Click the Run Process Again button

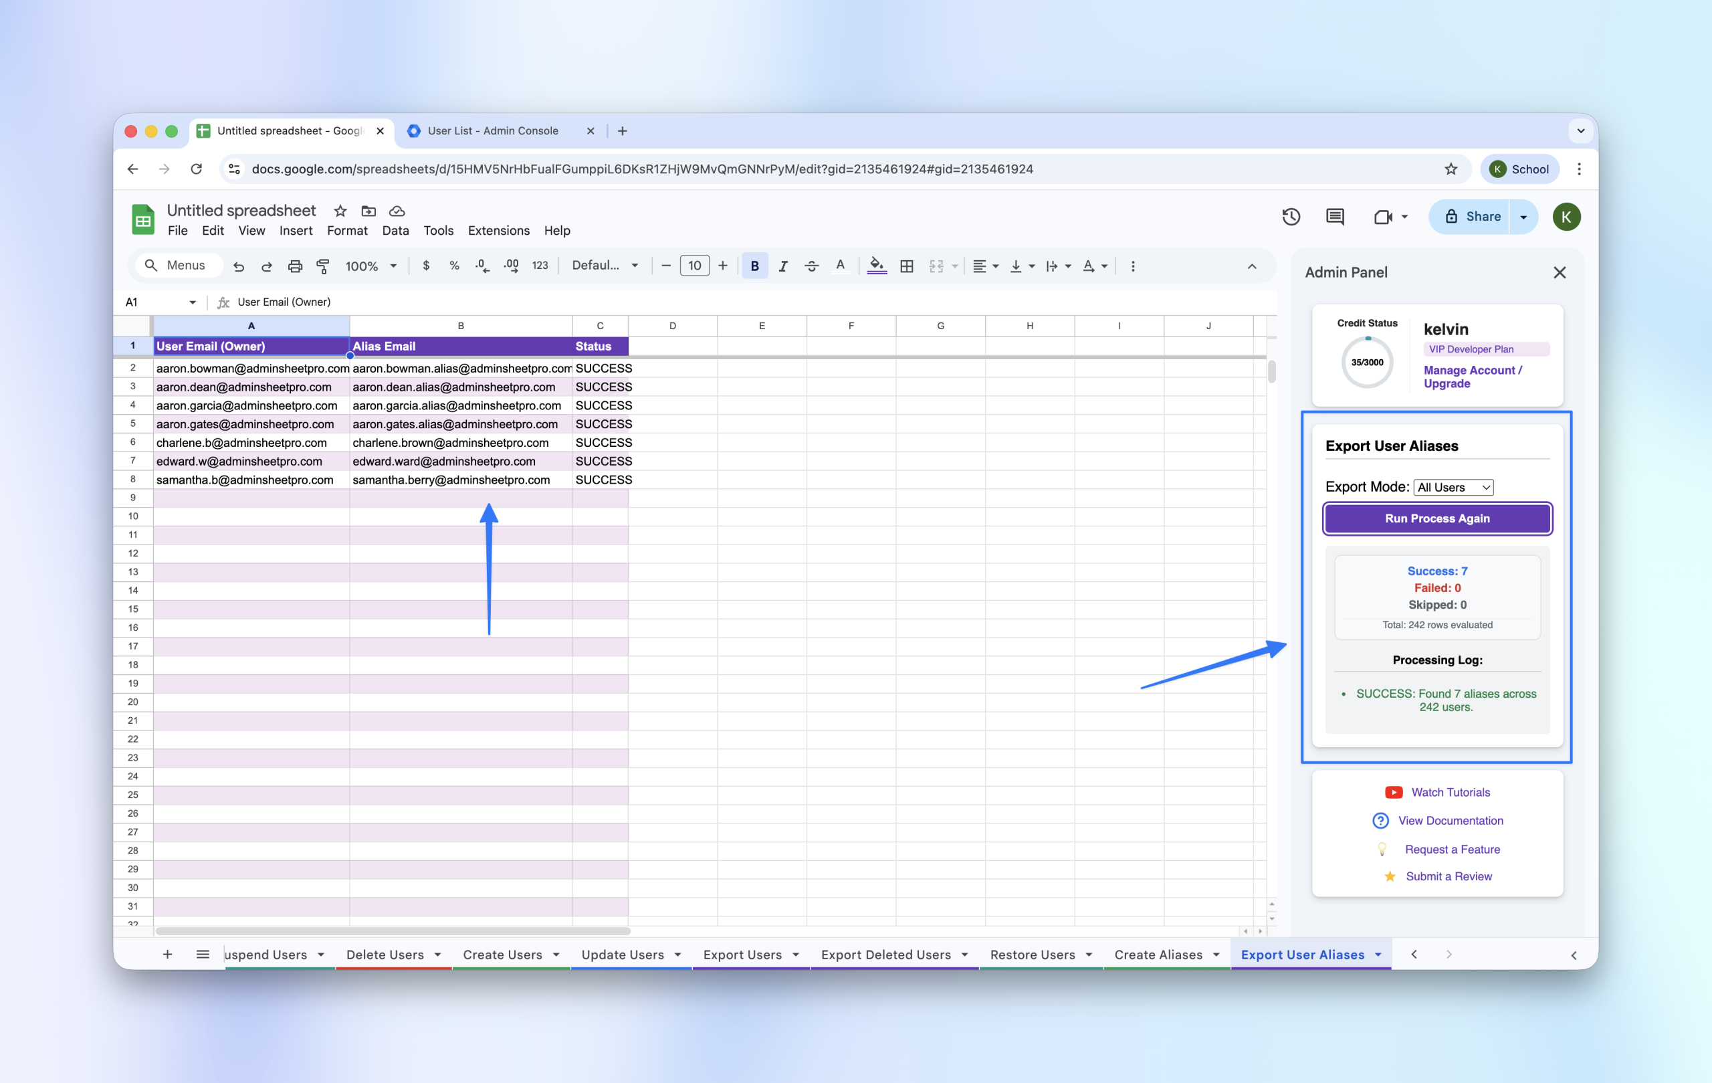1437,518
